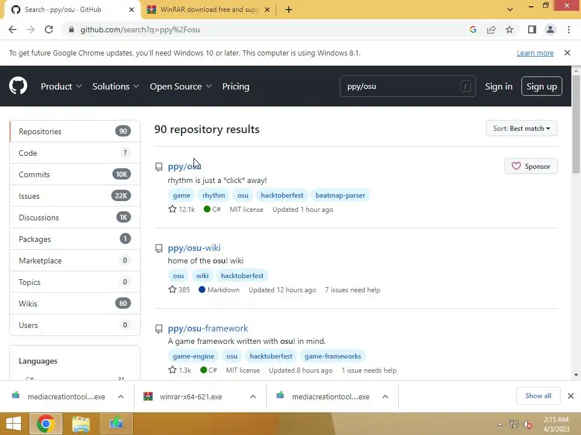This screenshot has width=581, height=435.
Task: Expand the Solutions menu
Action: (x=116, y=86)
